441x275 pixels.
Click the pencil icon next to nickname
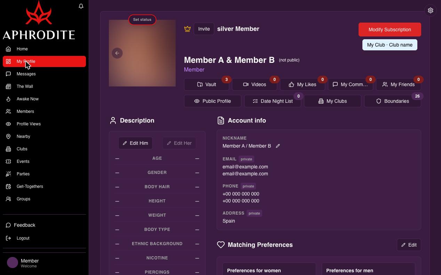tap(278, 146)
